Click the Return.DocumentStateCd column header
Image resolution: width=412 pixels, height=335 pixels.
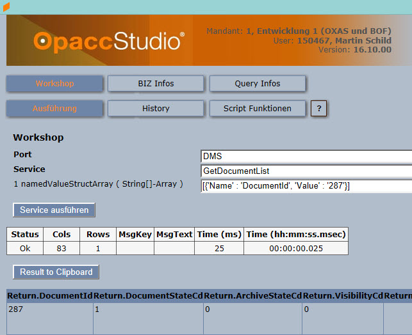click(148, 295)
